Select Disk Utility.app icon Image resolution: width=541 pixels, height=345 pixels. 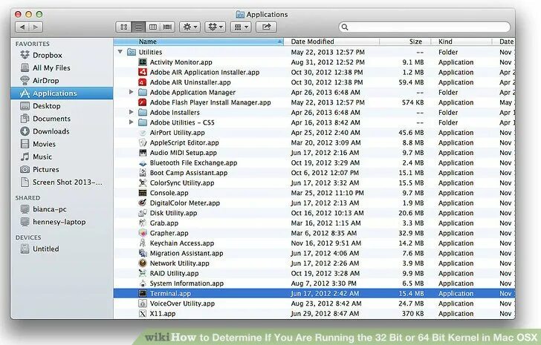coord(143,213)
